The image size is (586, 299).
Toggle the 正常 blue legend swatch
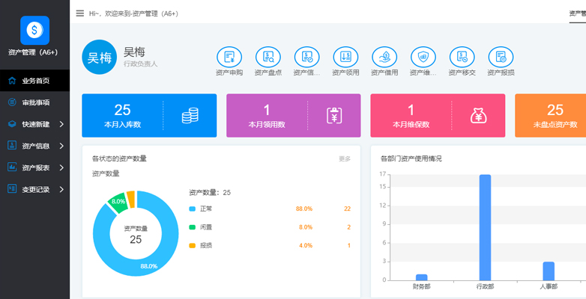coord(193,209)
